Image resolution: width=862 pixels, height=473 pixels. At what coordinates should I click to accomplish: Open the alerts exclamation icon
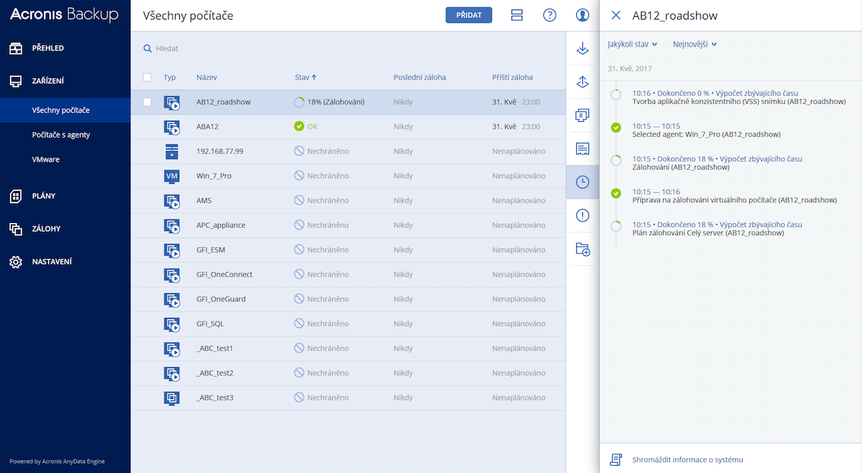pos(582,216)
